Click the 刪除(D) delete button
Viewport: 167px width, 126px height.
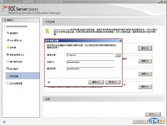coord(145,87)
